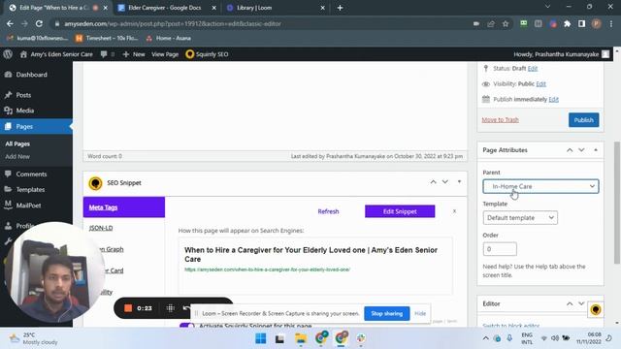Open Squirrly SEO menu in the admin bar
This screenshot has height=349, width=621.
[x=207, y=54]
